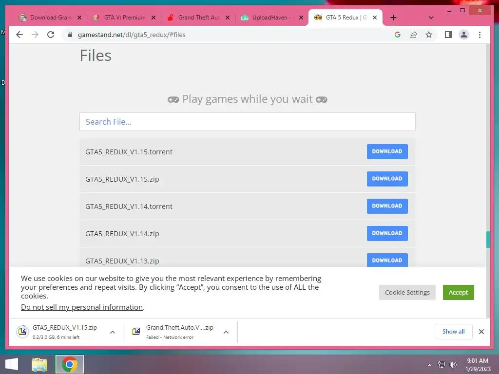Download GTA5_REDUX_V1.15.zip
499x374 pixels.
(387, 179)
